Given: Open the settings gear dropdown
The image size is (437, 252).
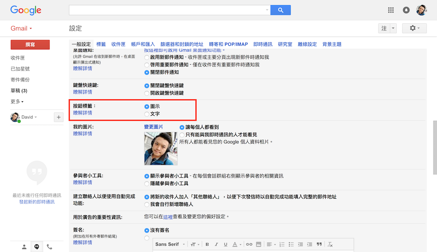Looking at the screenshot, I should point(414,28).
